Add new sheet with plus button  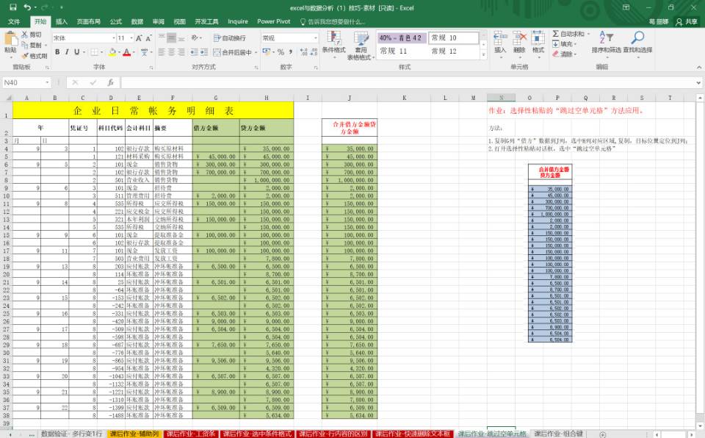[602, 434]
